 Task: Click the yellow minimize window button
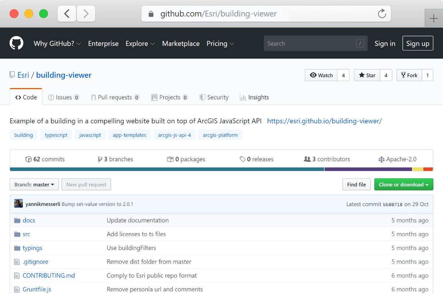[29, 14]
